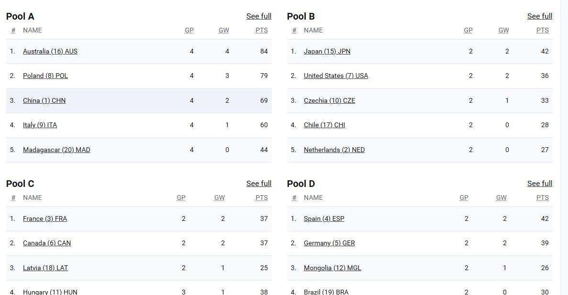Open Canada (6) CAN team link
This screenshot has height=295, width=568.
click(47, 243)
